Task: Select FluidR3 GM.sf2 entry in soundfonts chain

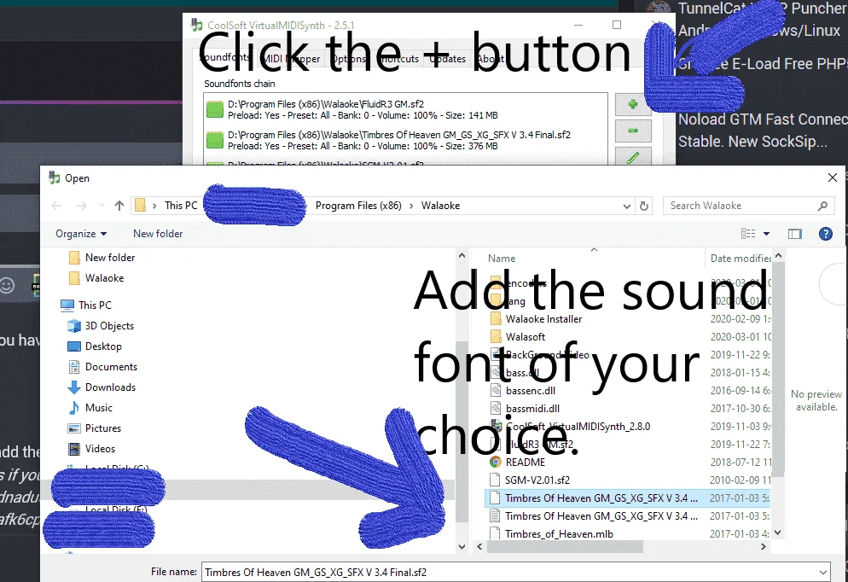Action: point(405,109)
